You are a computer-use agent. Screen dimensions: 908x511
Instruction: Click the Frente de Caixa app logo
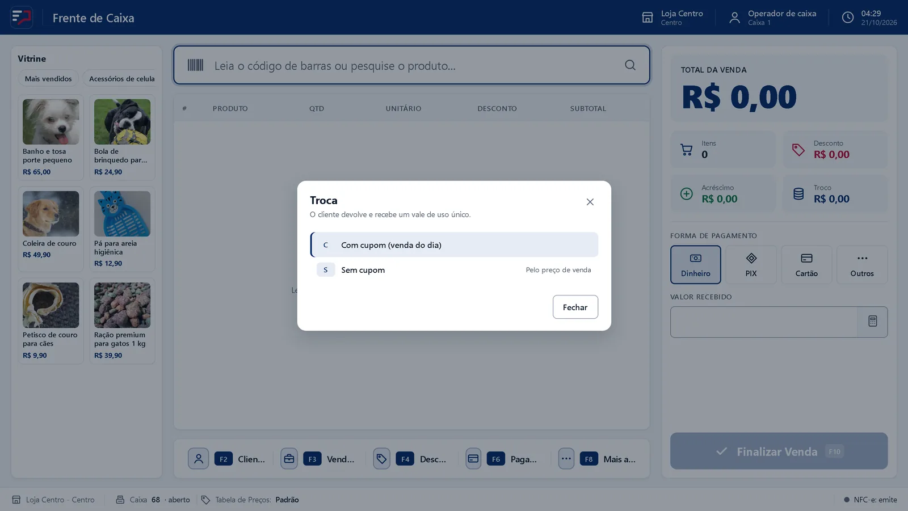(22, 18)
